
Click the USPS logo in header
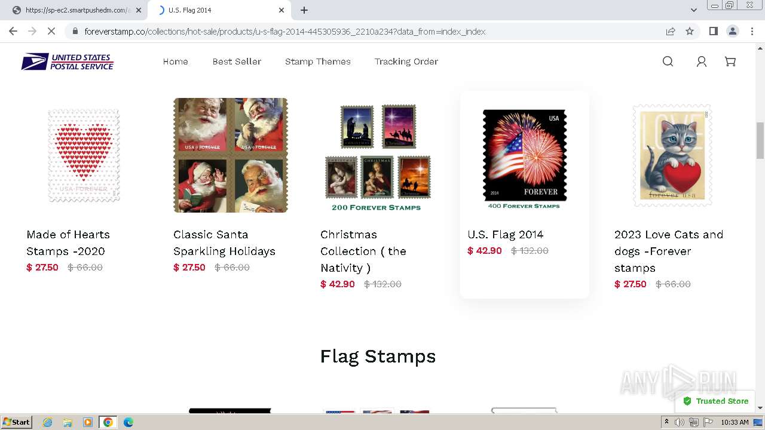coord(68,62)
